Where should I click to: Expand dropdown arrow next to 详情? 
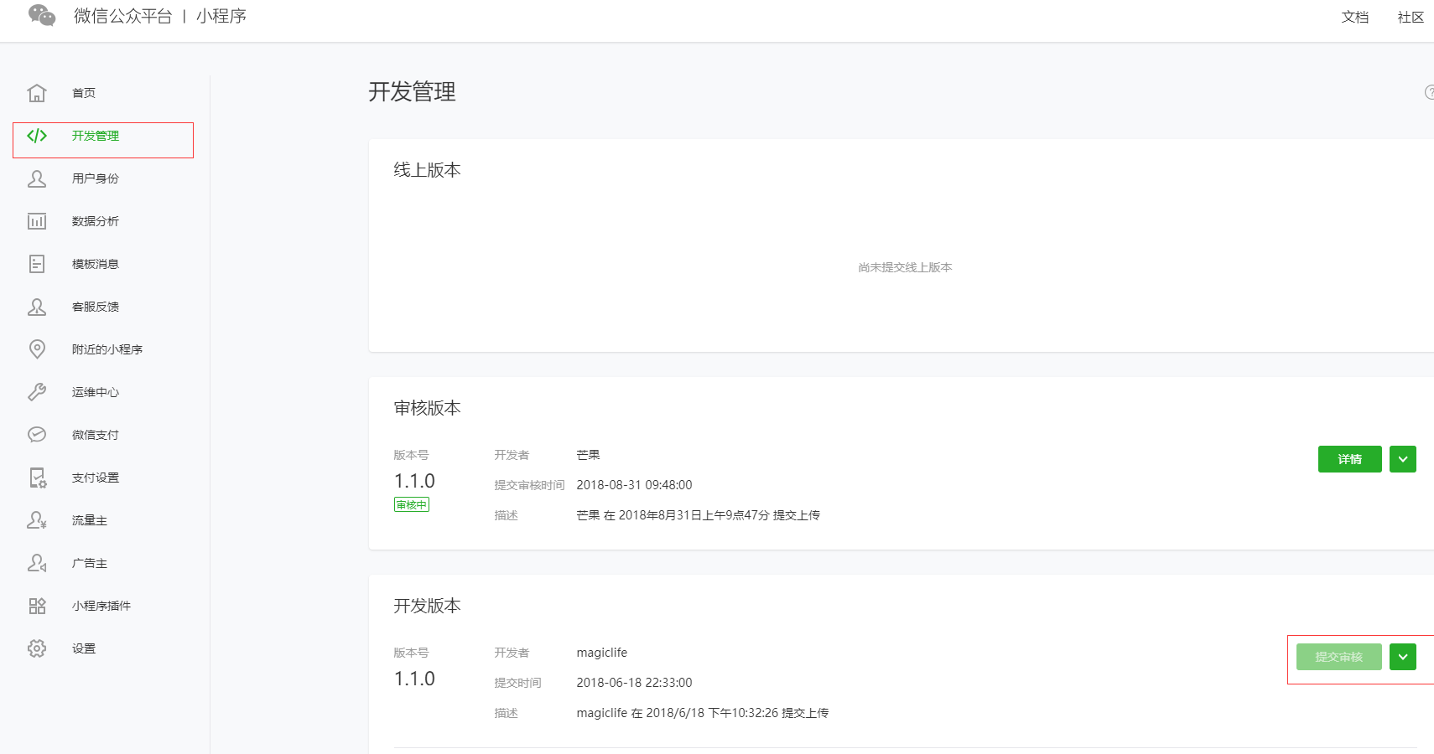[1403, 459]
